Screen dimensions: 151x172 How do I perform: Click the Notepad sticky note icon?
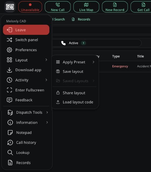point(10,132)
